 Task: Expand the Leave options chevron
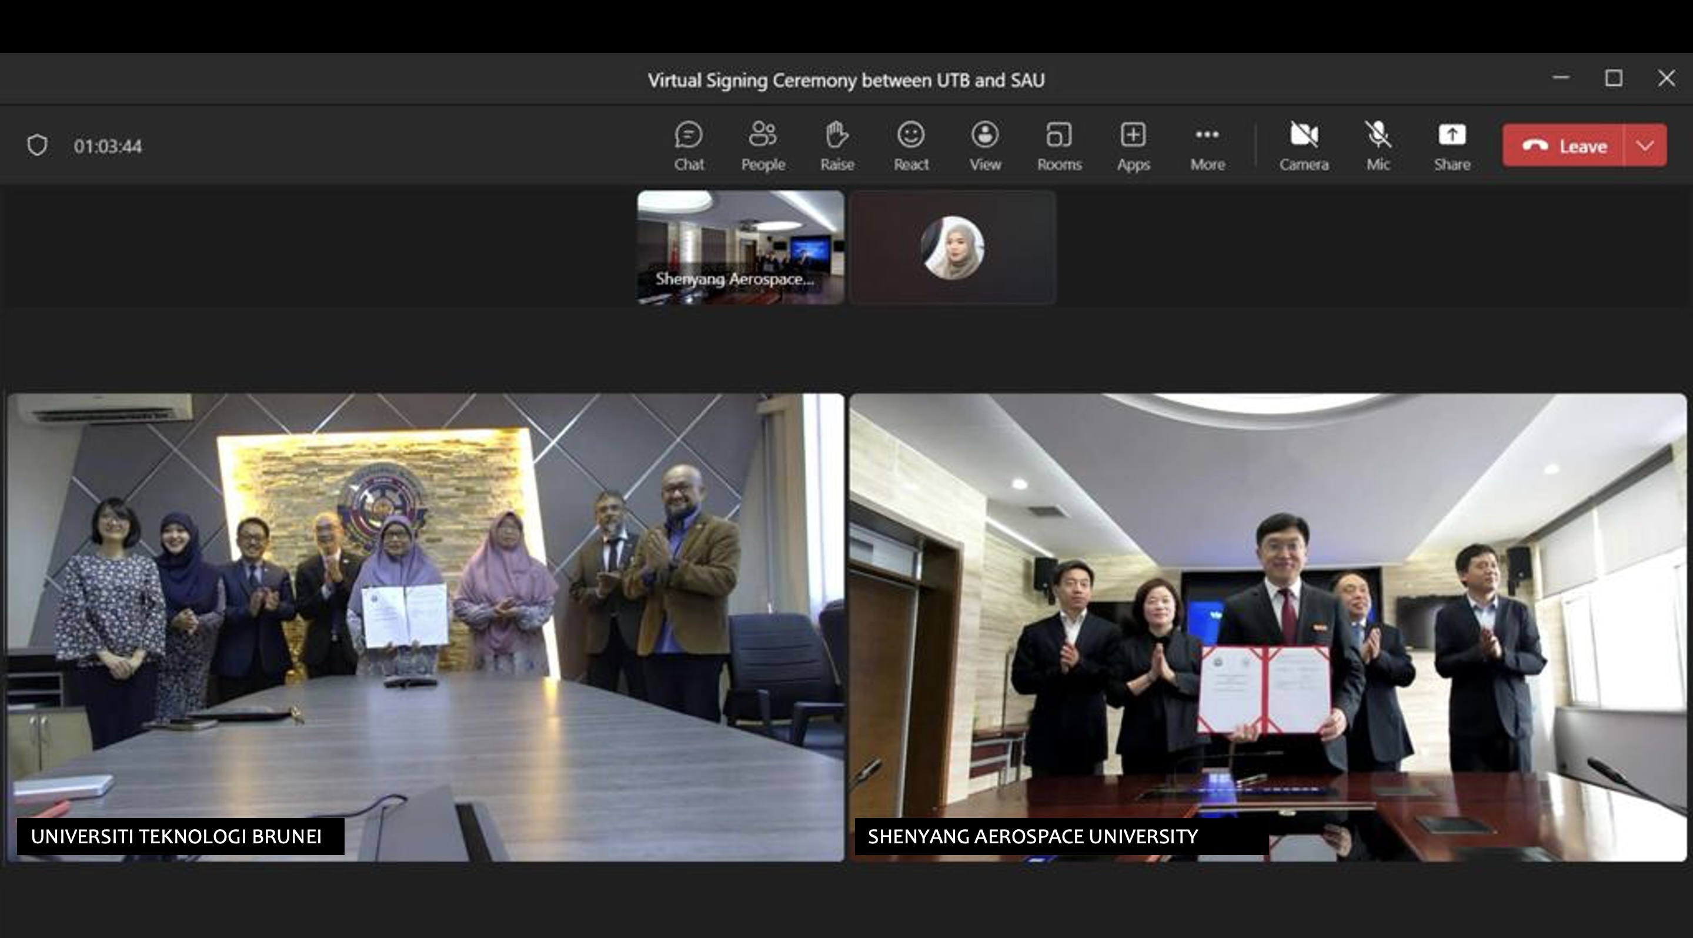(x=1645, y=145)
